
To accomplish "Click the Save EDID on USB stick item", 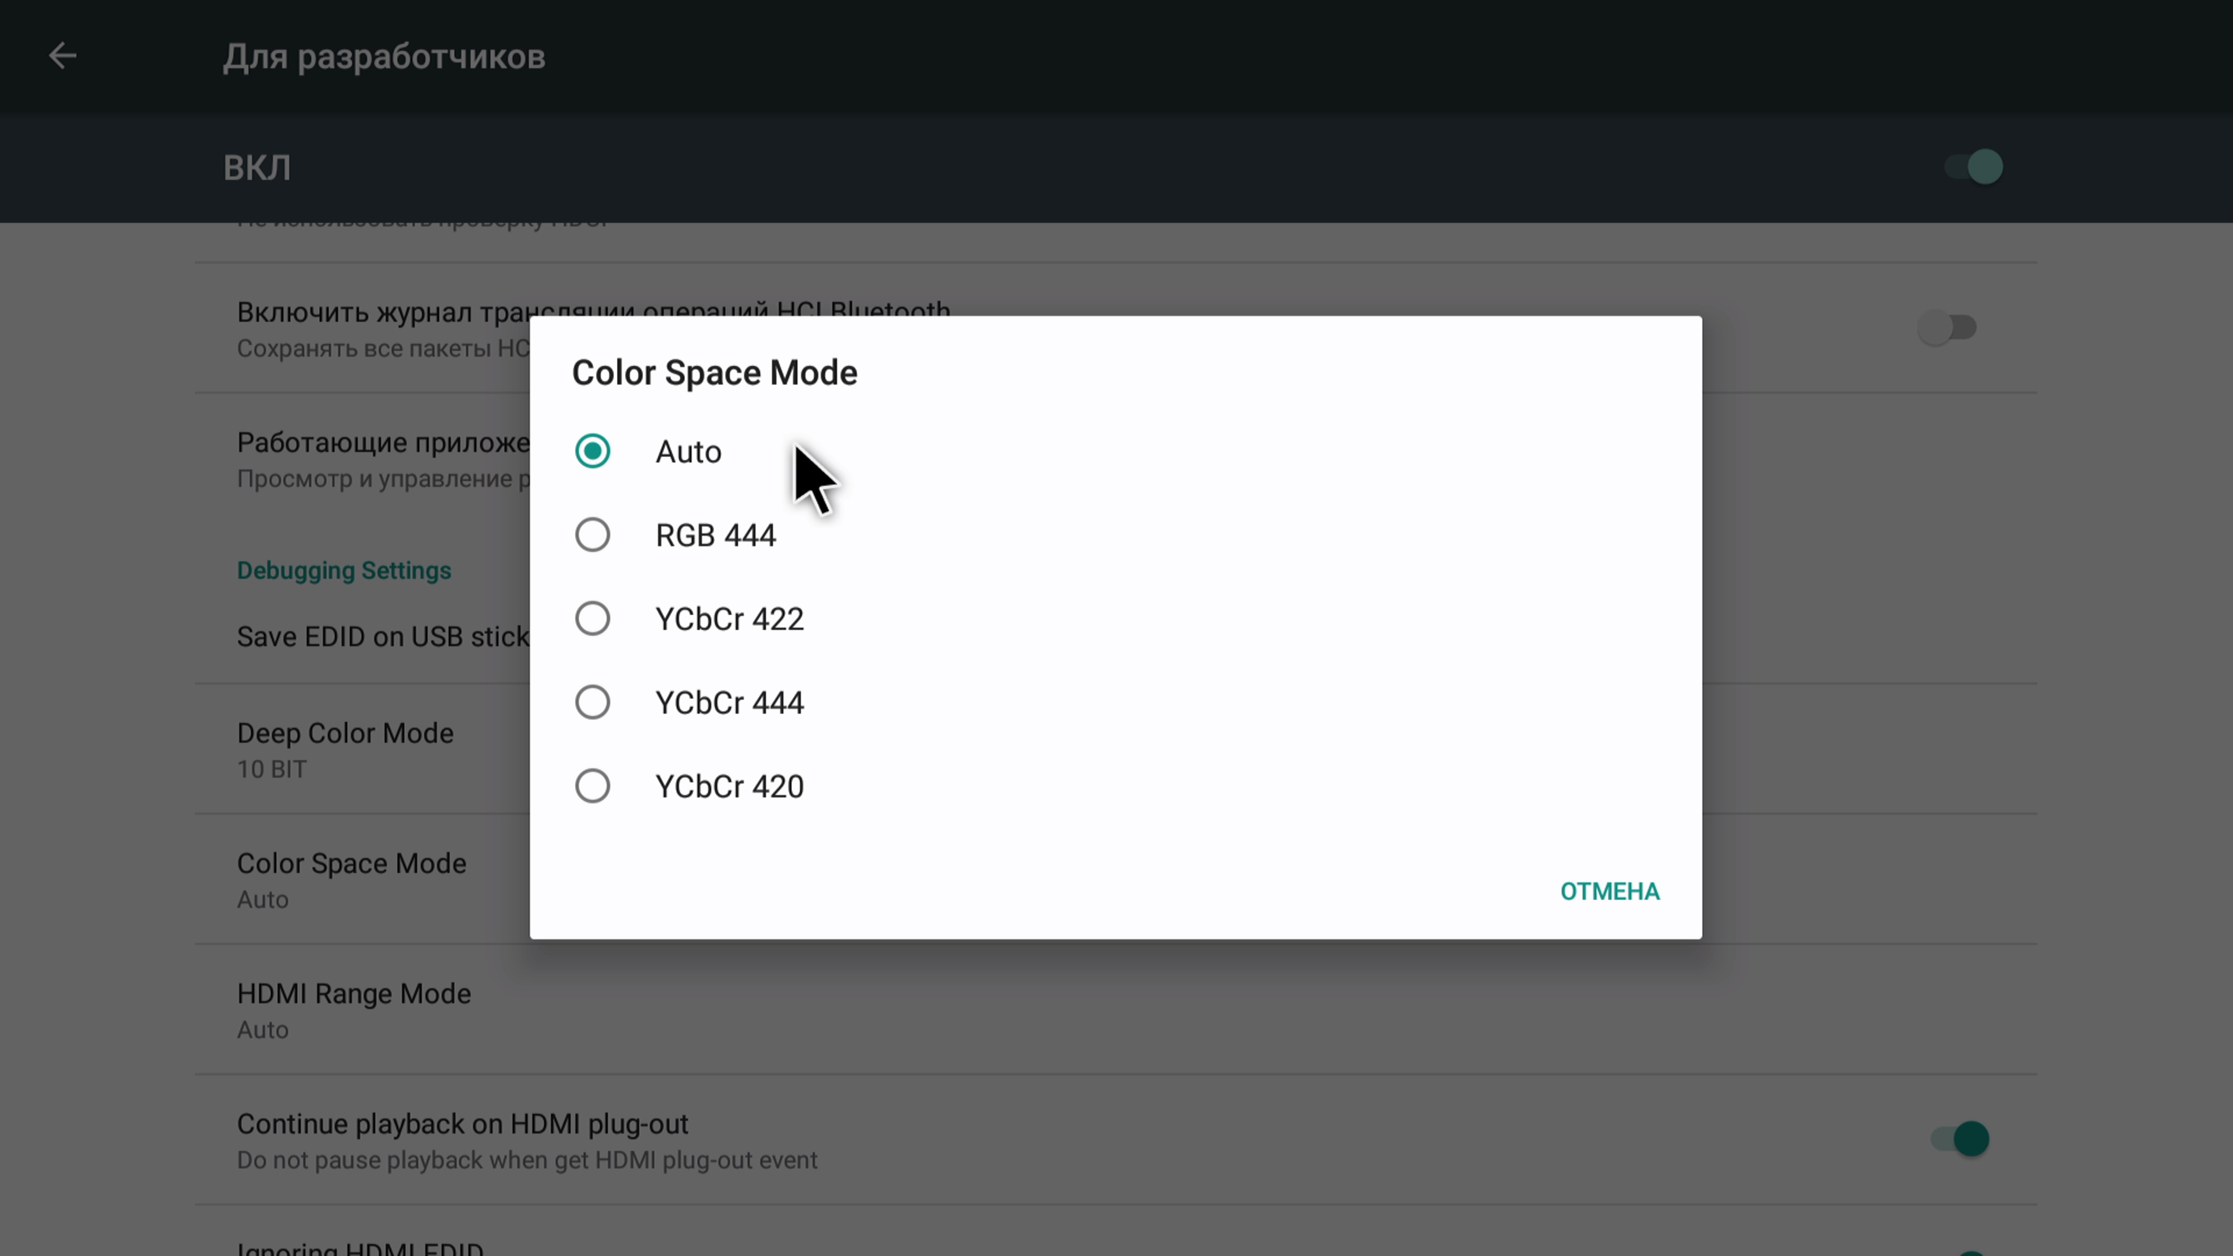I will coord(382,637).
